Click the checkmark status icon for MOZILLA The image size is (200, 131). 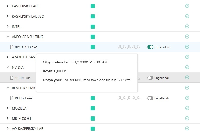(187, 108)
